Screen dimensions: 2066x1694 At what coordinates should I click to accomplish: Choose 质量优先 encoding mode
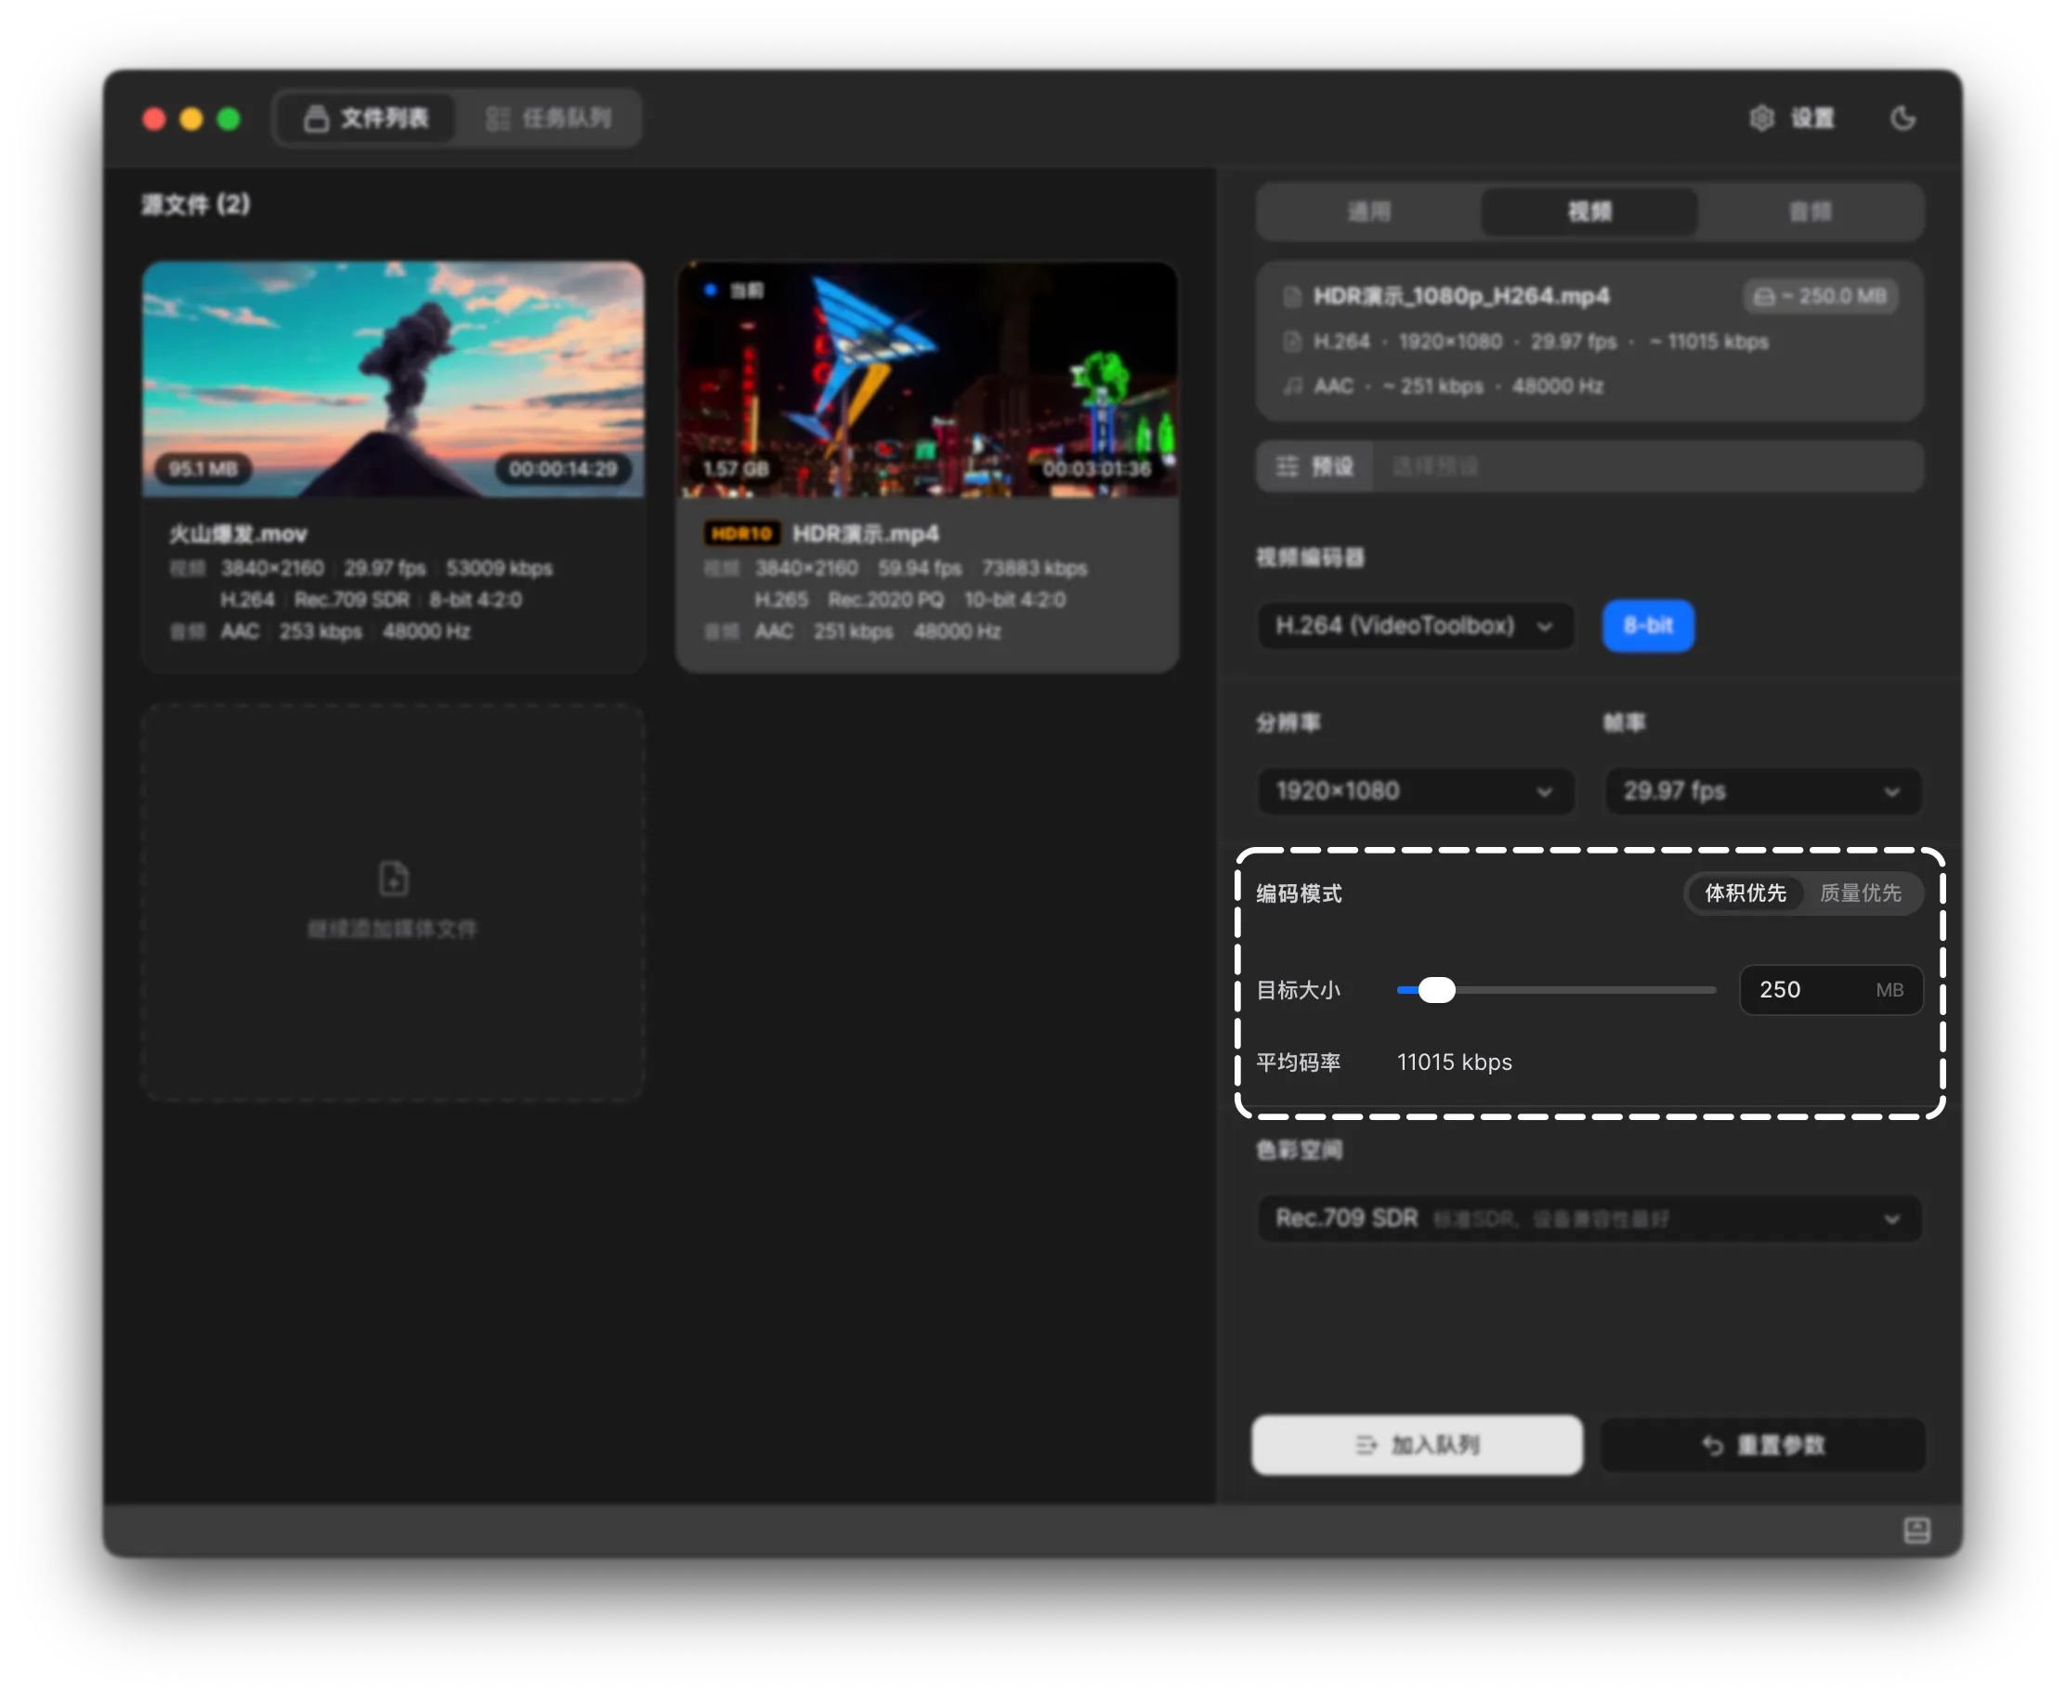[x=1860, y=893]
